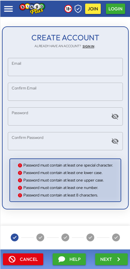Open the hamburger navigation menu
This screenshot has height=269, width=130.
(x=8, y=9)
